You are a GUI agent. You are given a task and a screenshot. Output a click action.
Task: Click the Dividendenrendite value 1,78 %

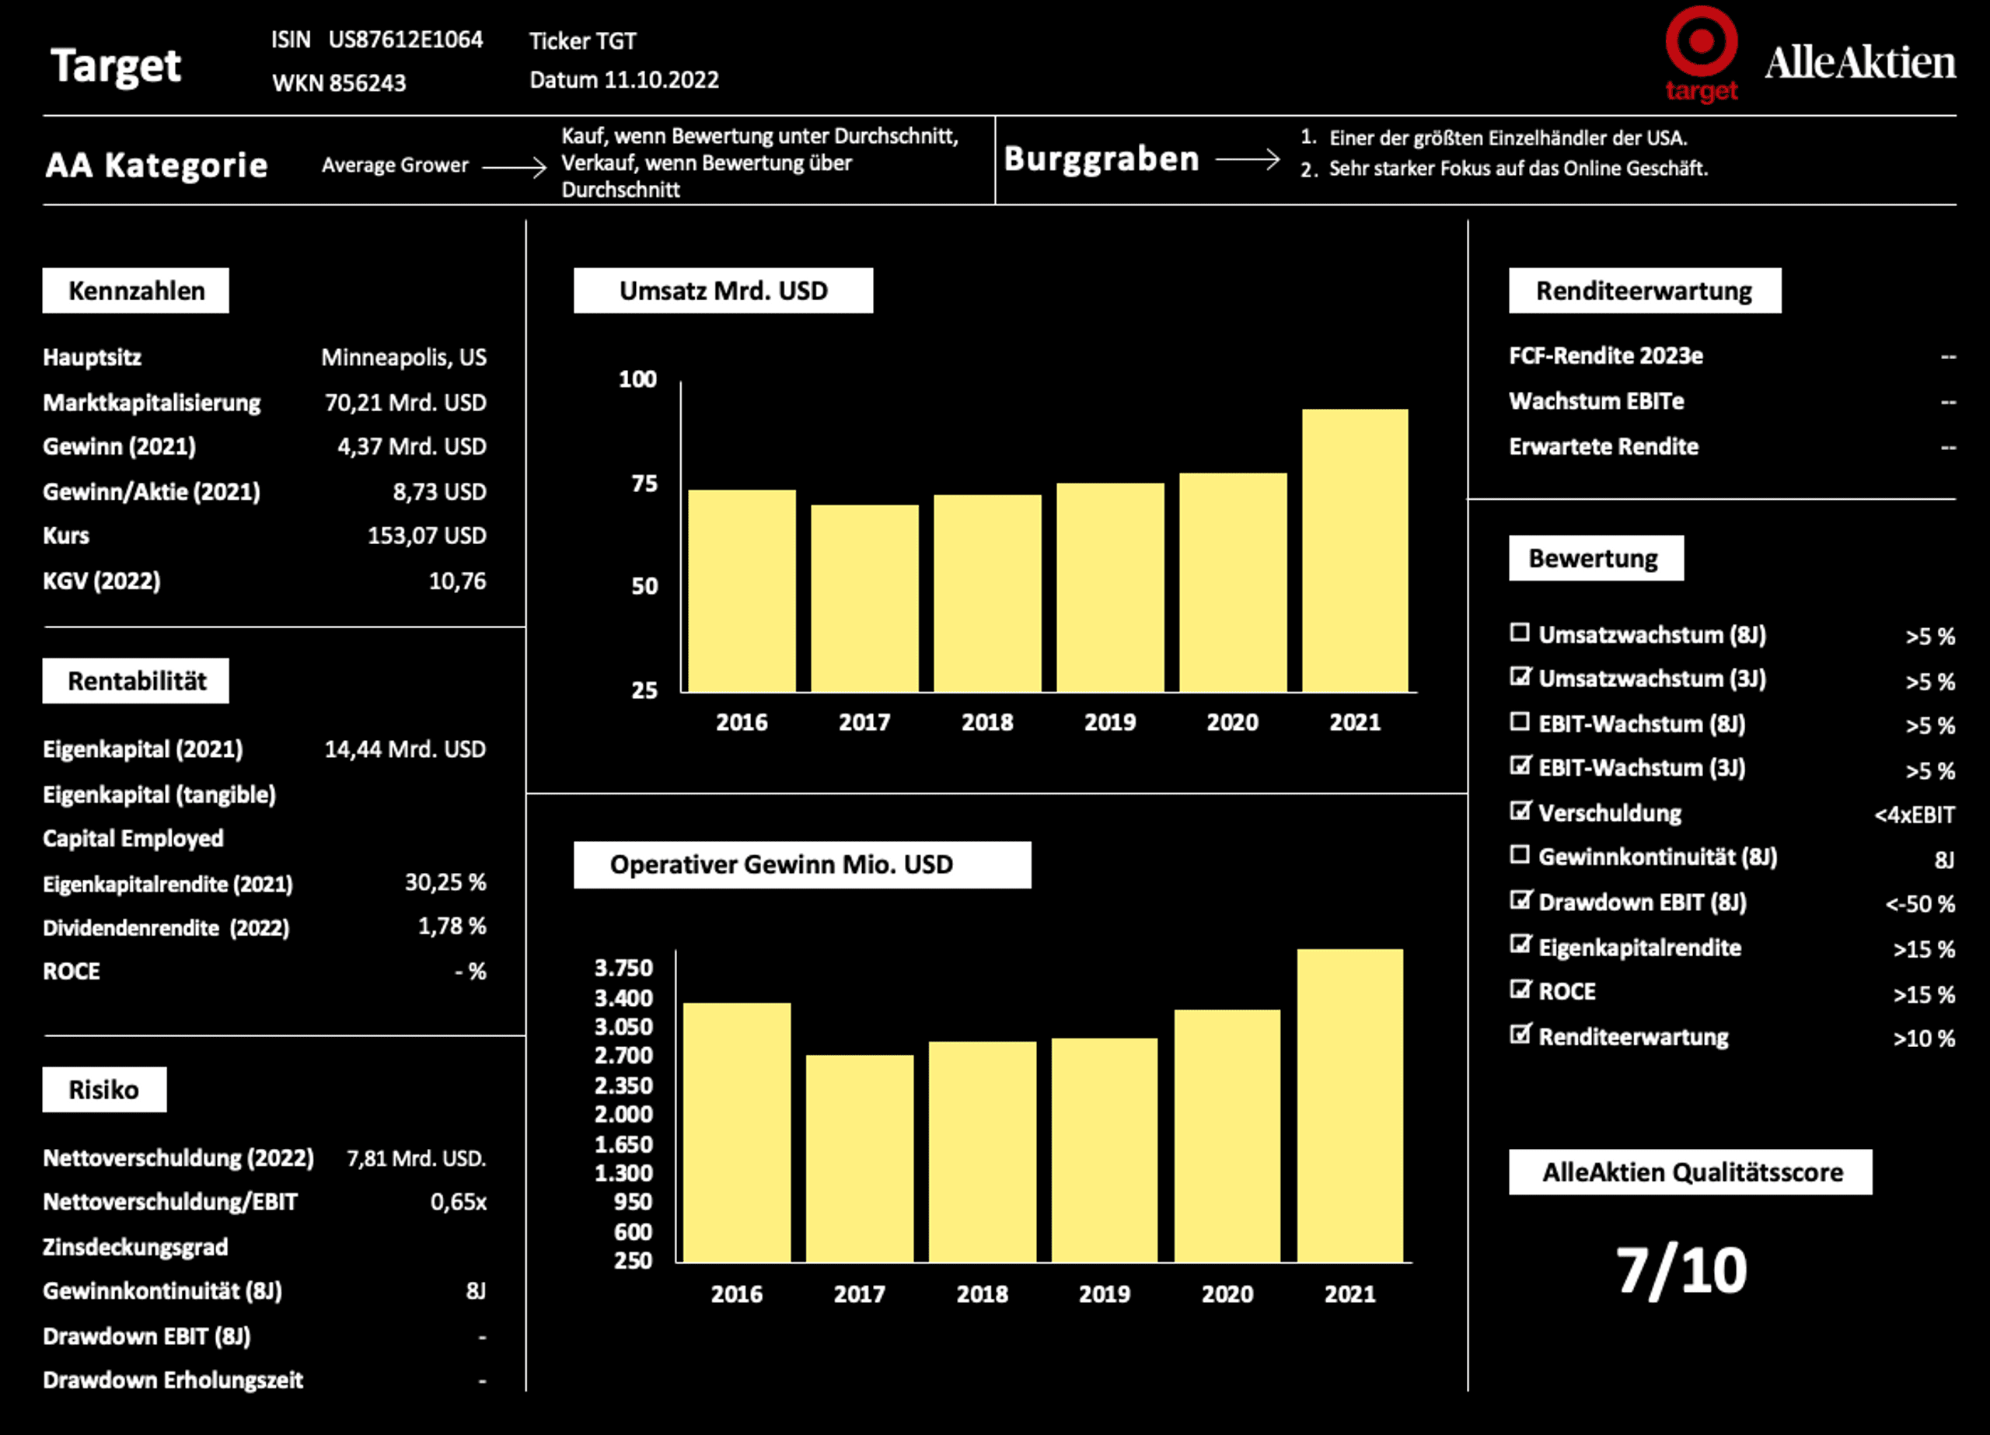[x=452, y=926]
